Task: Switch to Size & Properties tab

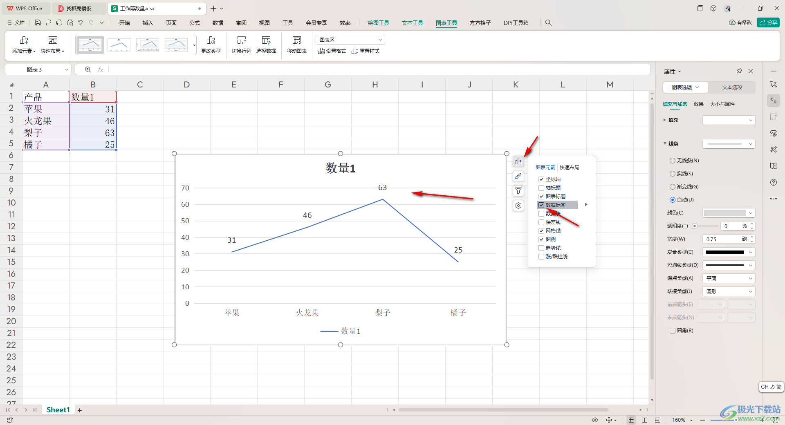Action: [722, 104]
